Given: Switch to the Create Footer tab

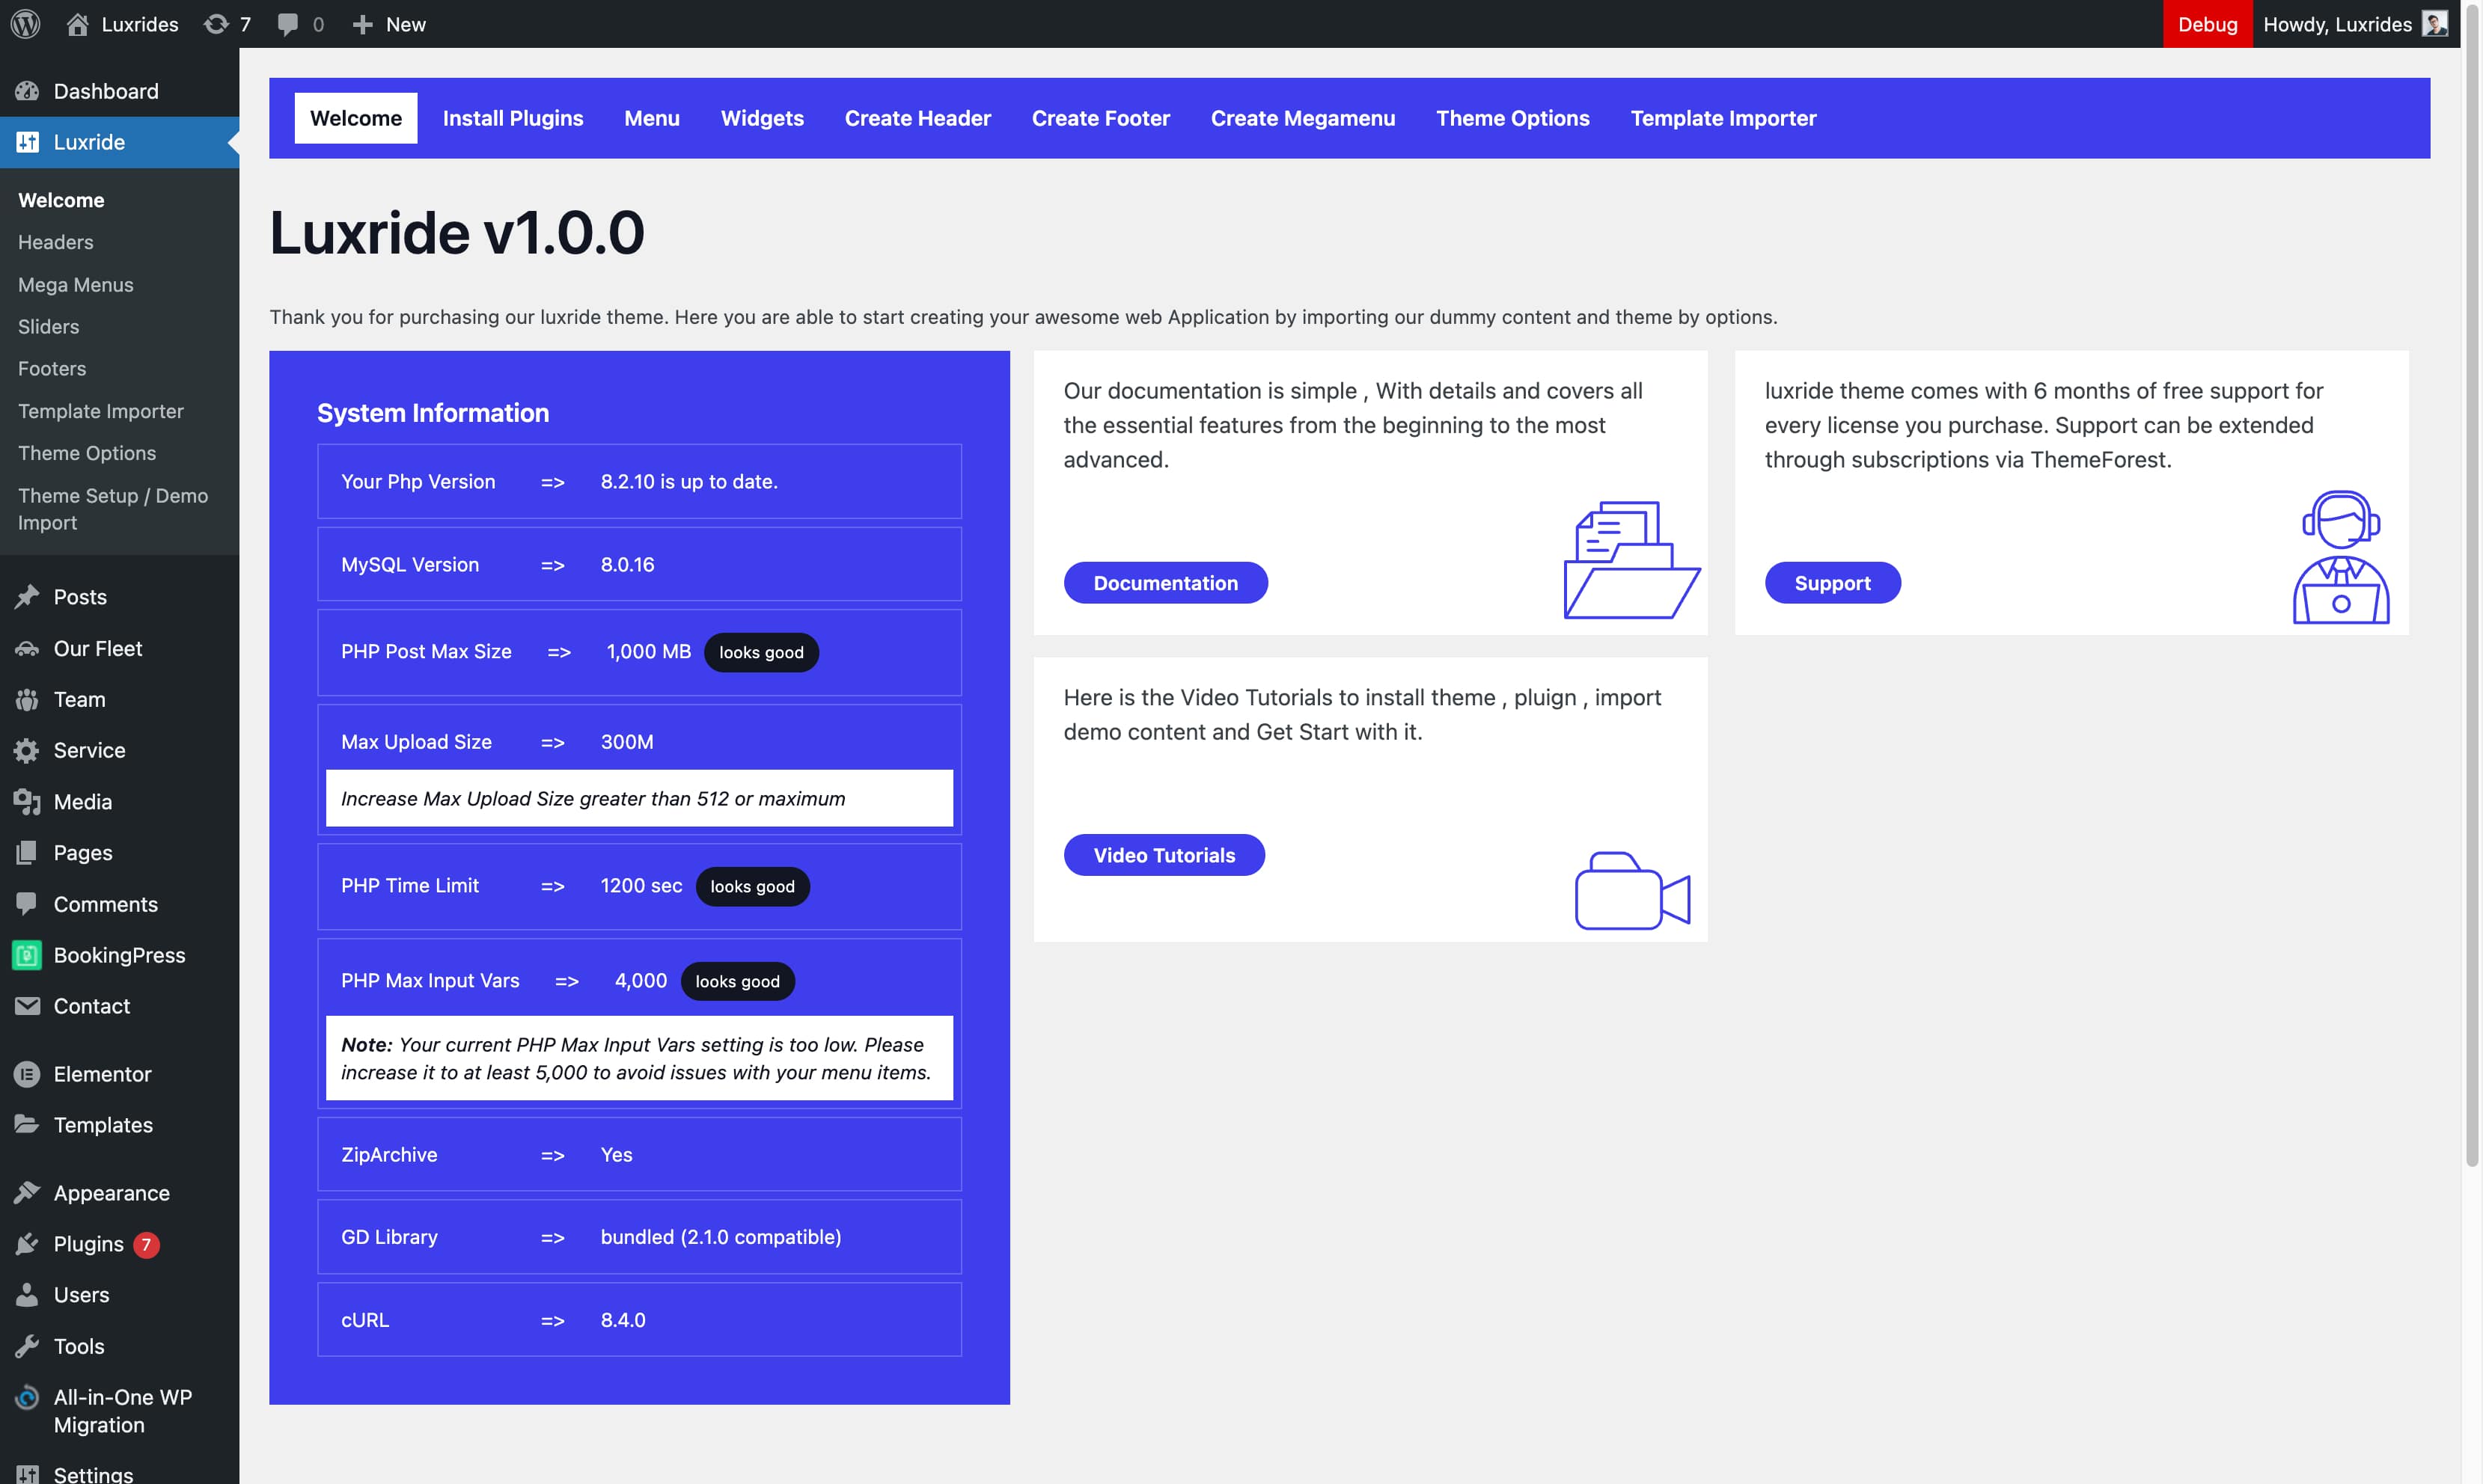Looking at the screenshot, I should [x=1102, y=118].
